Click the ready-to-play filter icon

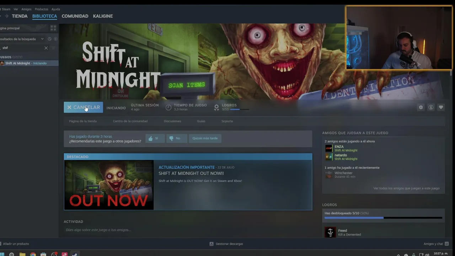coord(55,39)
